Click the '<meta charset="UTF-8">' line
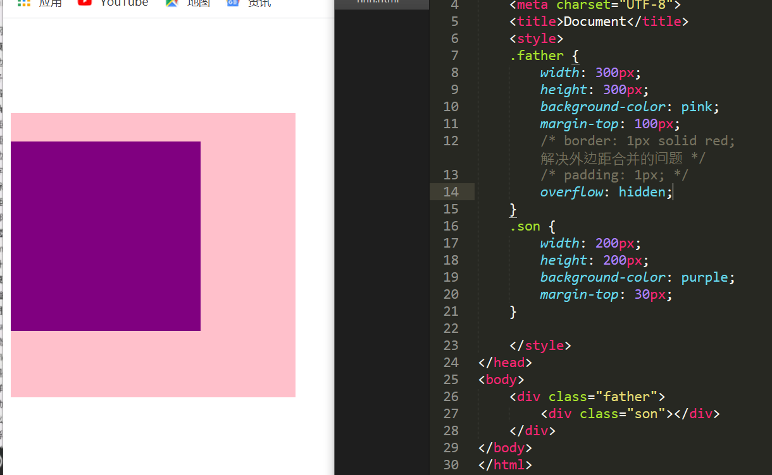772x475 pixels. [595, 5]
